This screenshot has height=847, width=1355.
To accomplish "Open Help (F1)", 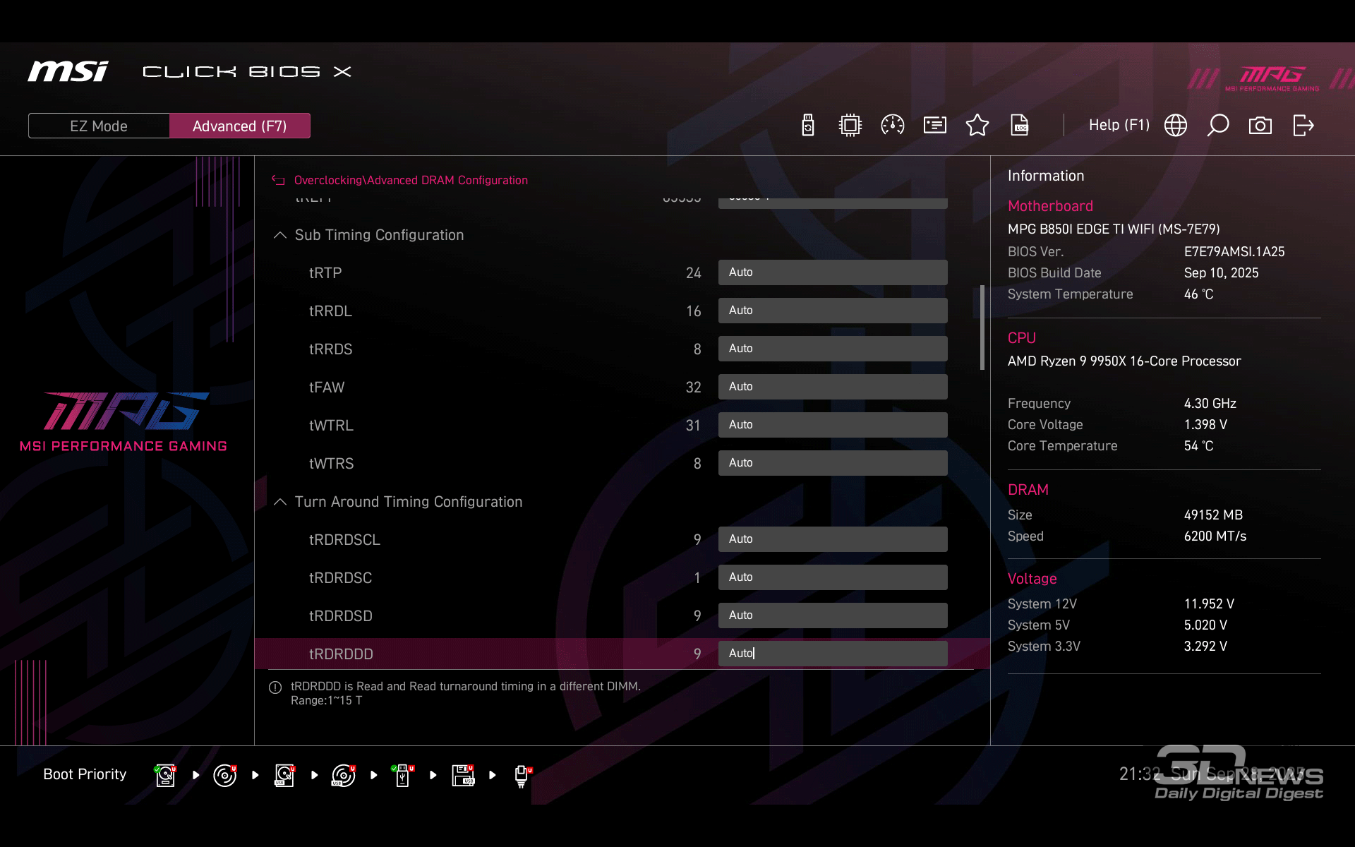I will coord(1119,126).
